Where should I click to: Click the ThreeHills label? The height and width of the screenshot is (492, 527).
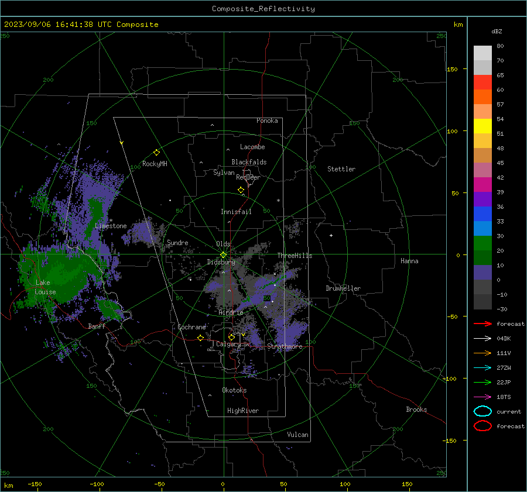pos(295,256)
